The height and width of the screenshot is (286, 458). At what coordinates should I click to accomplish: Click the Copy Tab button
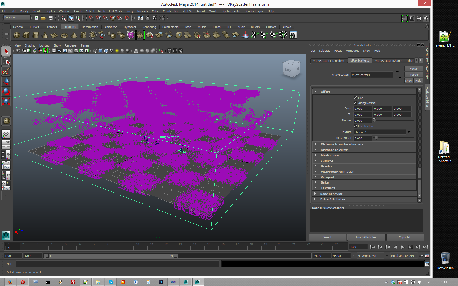(405, 237)
